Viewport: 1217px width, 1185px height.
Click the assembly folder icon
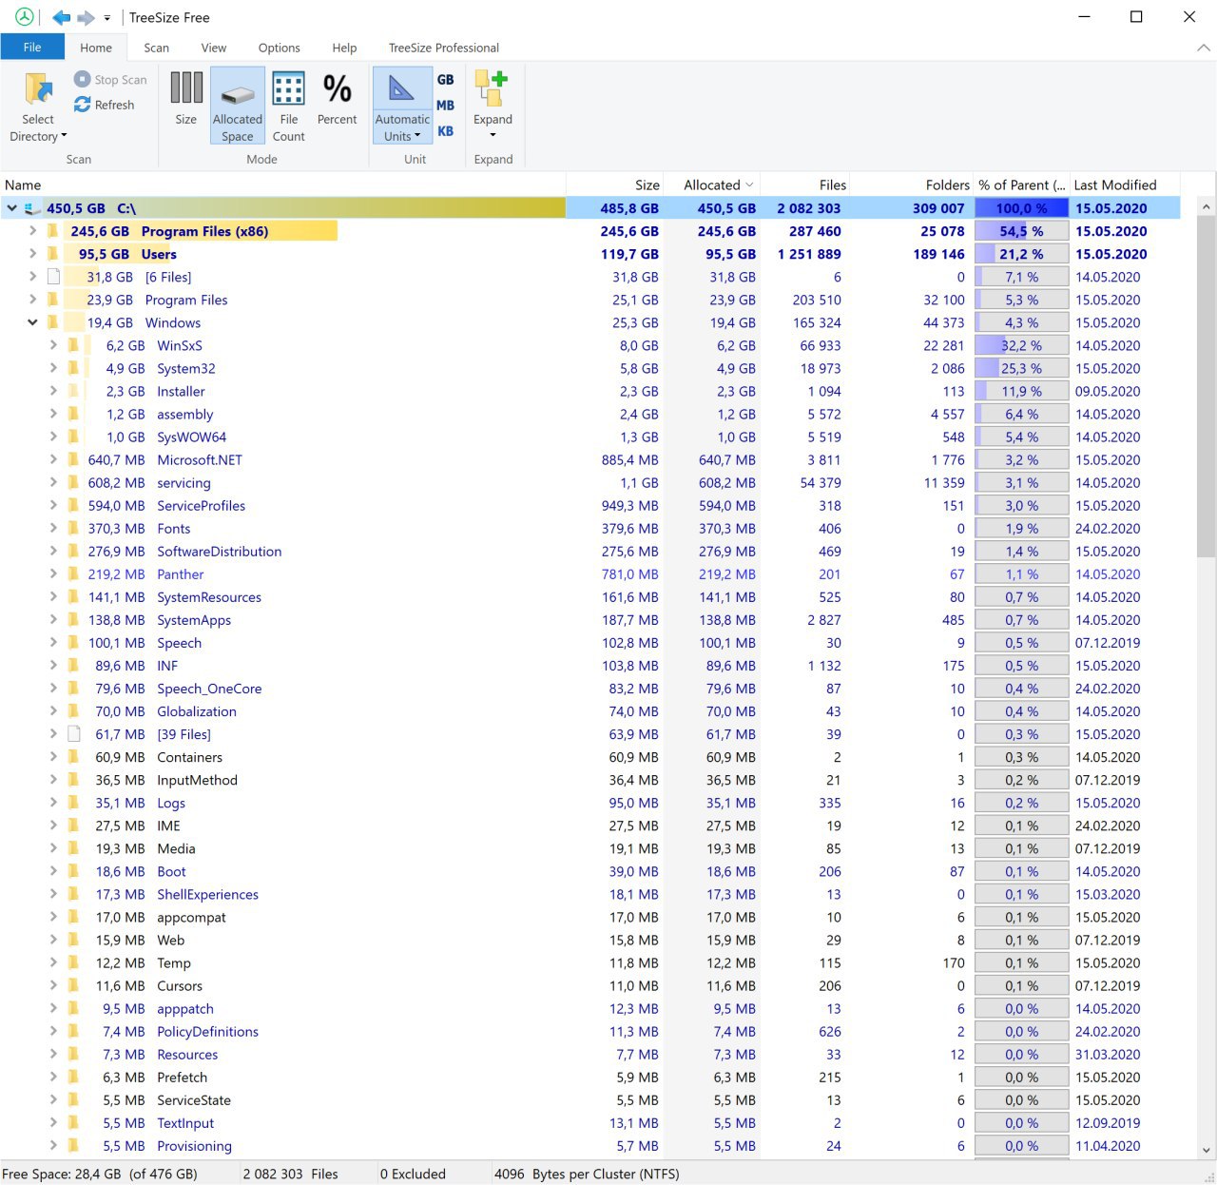coord(74,414)
